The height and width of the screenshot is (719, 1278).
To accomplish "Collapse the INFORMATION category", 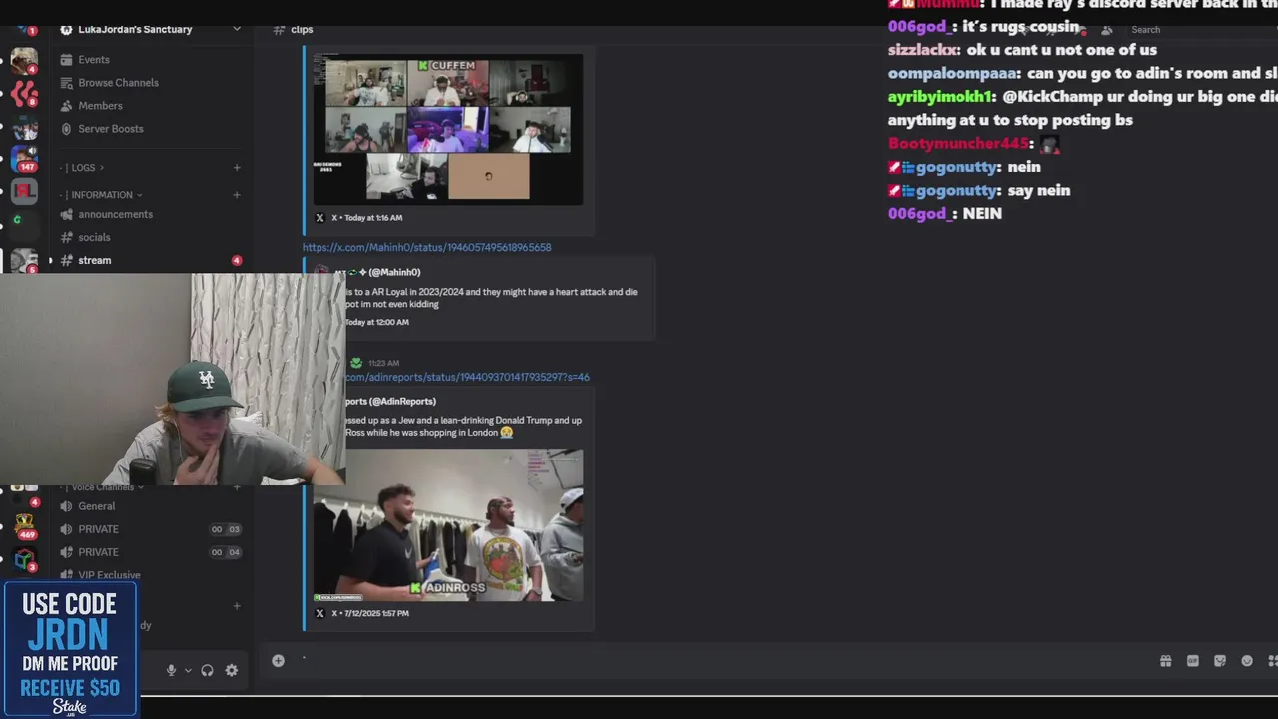I will 101,195.
